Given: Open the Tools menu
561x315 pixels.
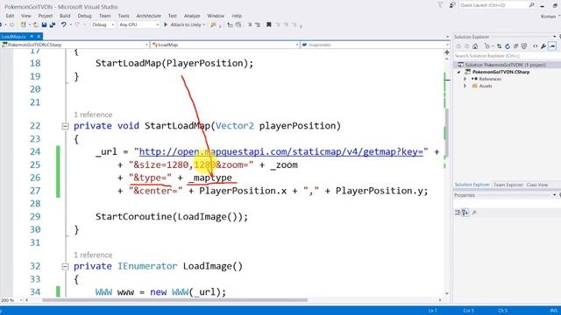Looking at the screenshot, I should [124, 16].
